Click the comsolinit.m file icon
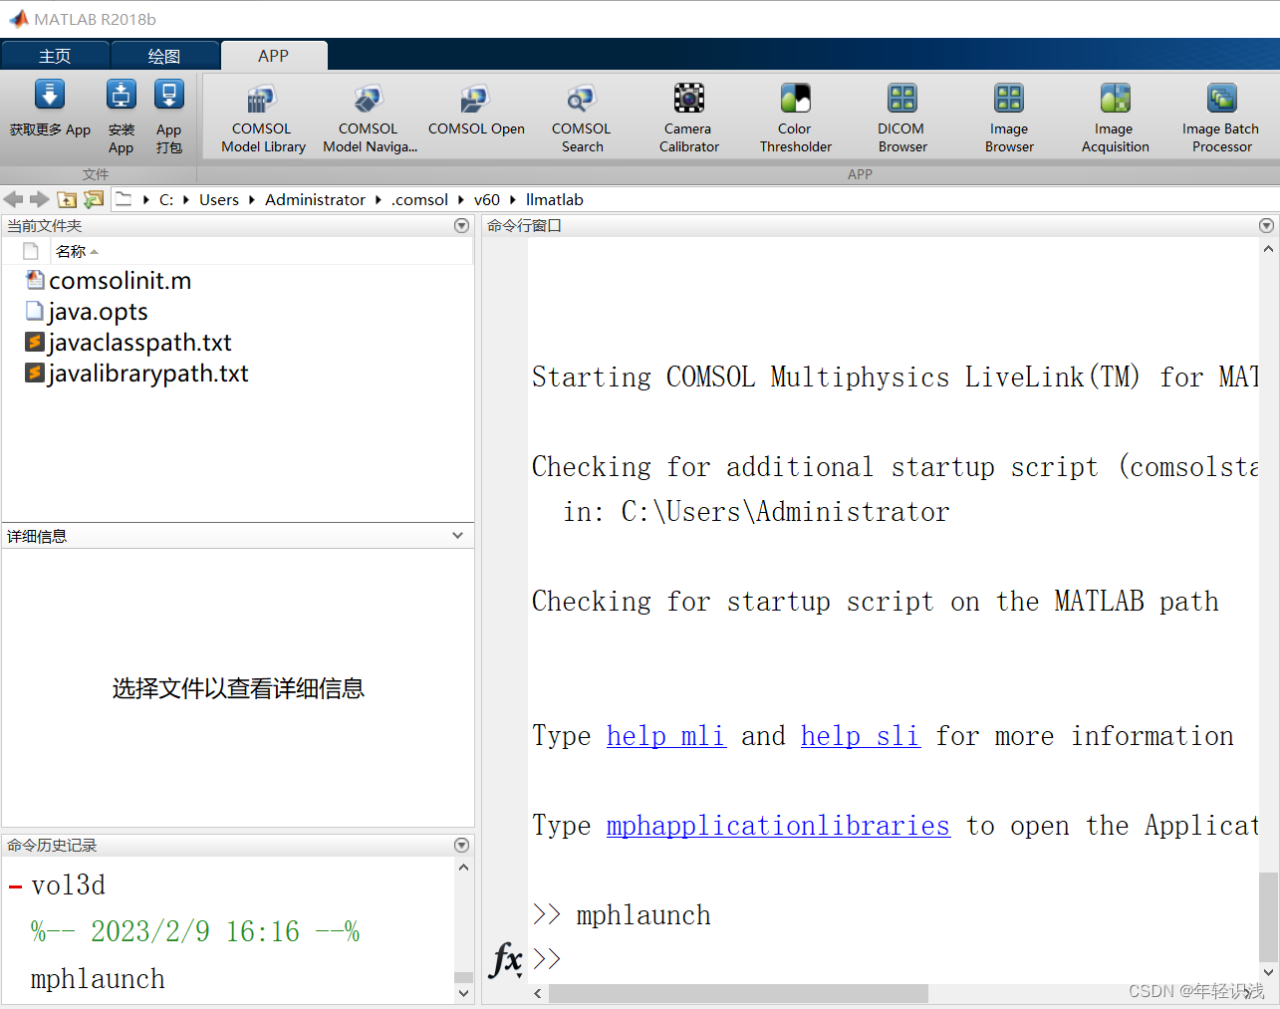 [35, 280]
